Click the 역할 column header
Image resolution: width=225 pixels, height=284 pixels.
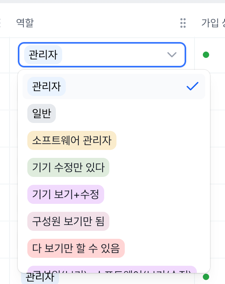coord(25,23)
